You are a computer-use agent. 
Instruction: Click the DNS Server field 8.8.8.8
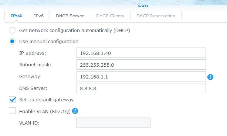pyautogui.click(x=141, y=88)
